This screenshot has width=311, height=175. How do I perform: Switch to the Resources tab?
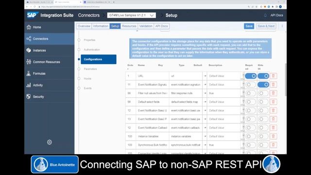pos(129,26)
